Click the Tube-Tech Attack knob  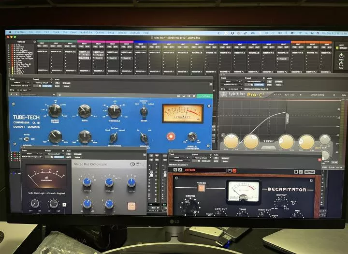[x=55, y=136]
